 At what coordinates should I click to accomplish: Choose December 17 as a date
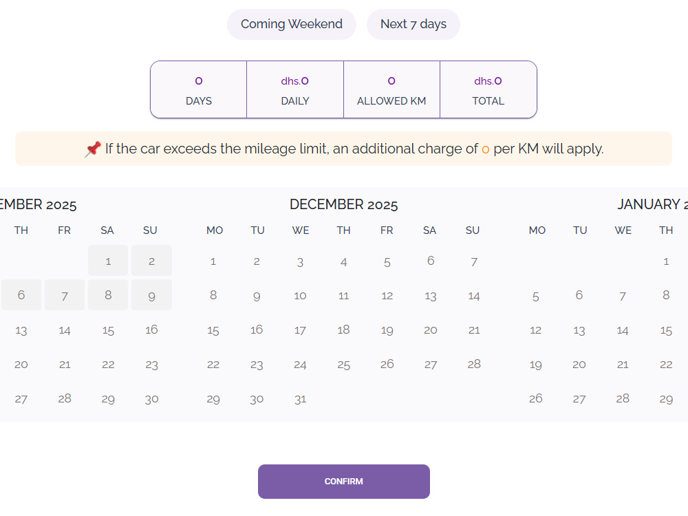300,330
